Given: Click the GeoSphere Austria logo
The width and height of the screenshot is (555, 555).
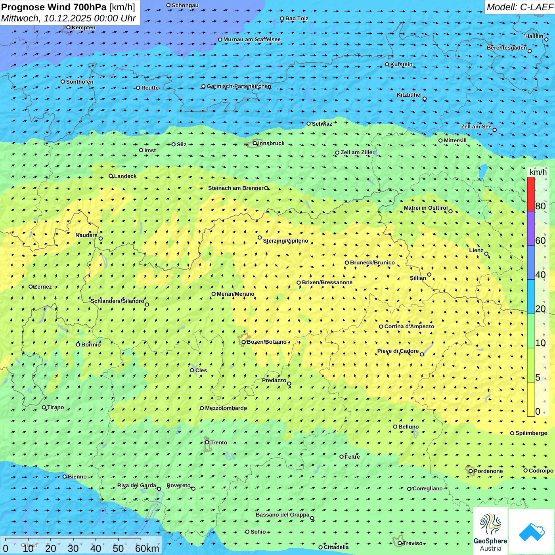Looking at the screenshot, I should click(x=490, y=530).
